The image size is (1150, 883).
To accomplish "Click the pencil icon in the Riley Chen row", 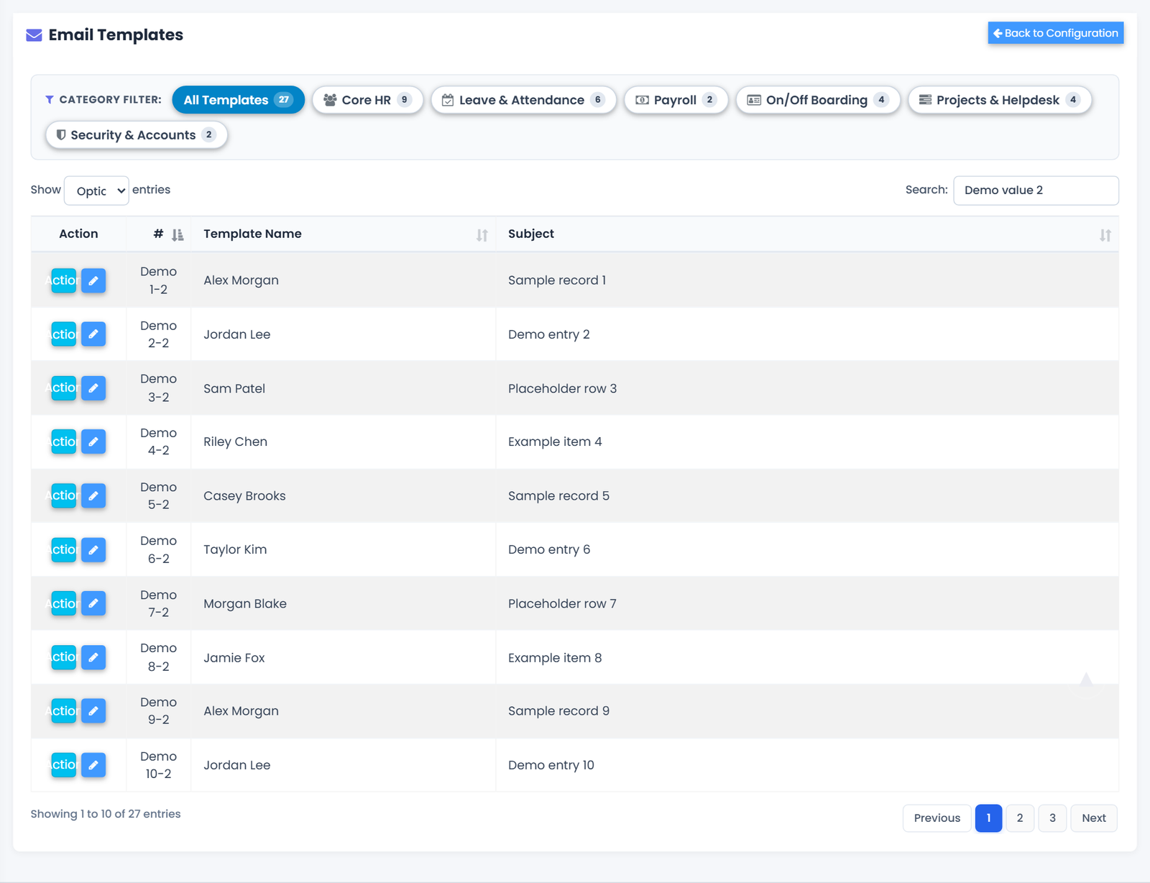I will [93, 441].
